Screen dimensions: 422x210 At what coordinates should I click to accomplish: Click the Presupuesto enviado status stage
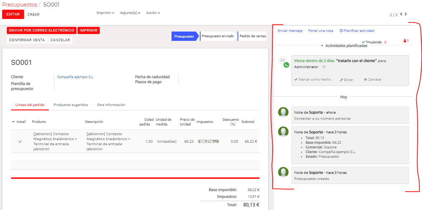[x=218, y=36]
